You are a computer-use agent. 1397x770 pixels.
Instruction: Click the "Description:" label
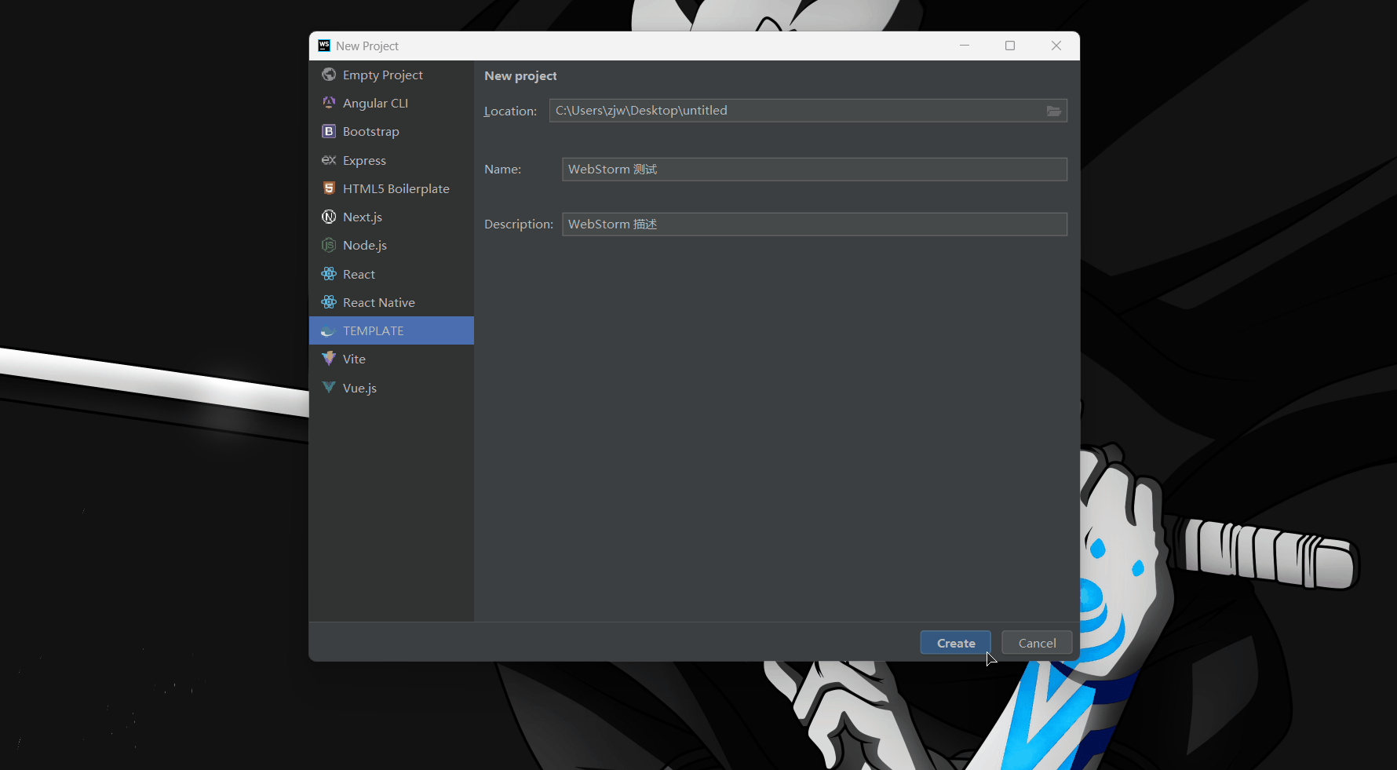pyautogui.click(x=519, y=224)
